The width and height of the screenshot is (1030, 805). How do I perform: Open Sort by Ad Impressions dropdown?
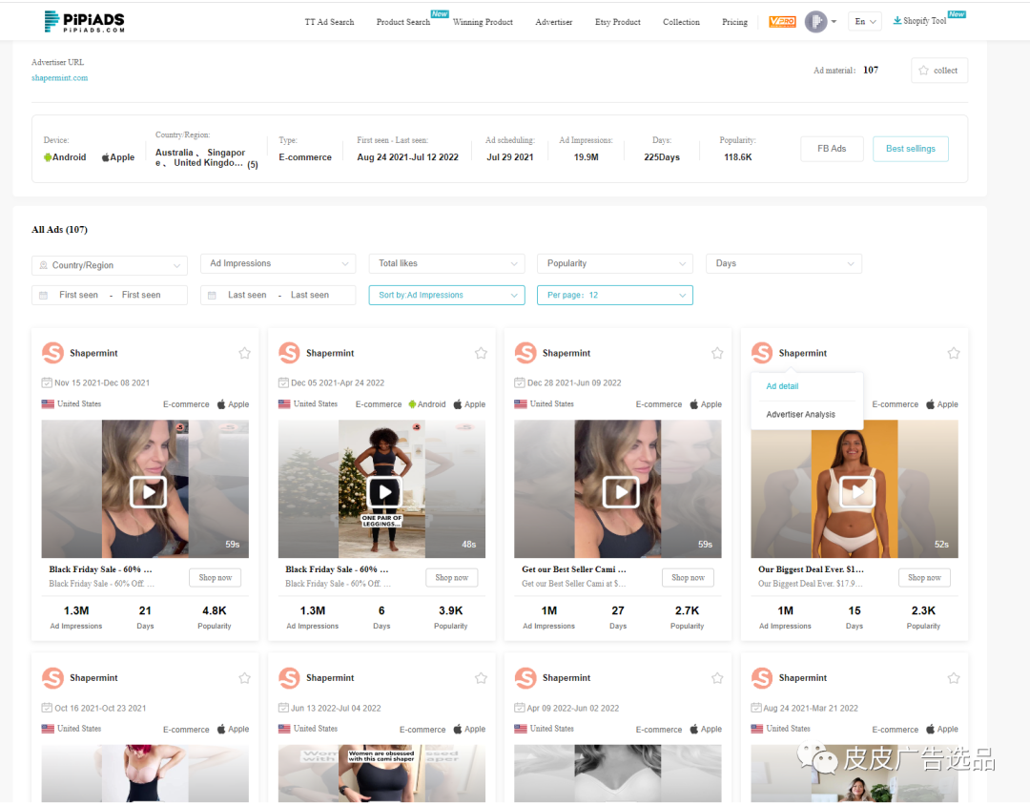446,295
